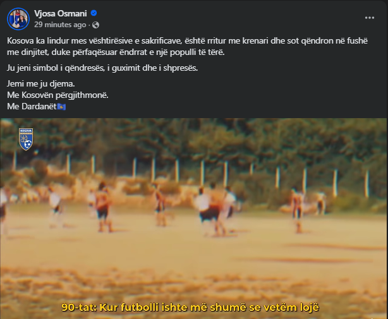Open the post via '29 minutes ago' timestamp

(60, 25)
